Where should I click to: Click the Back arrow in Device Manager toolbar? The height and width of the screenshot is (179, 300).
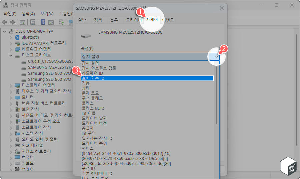[x=5, y=22]
